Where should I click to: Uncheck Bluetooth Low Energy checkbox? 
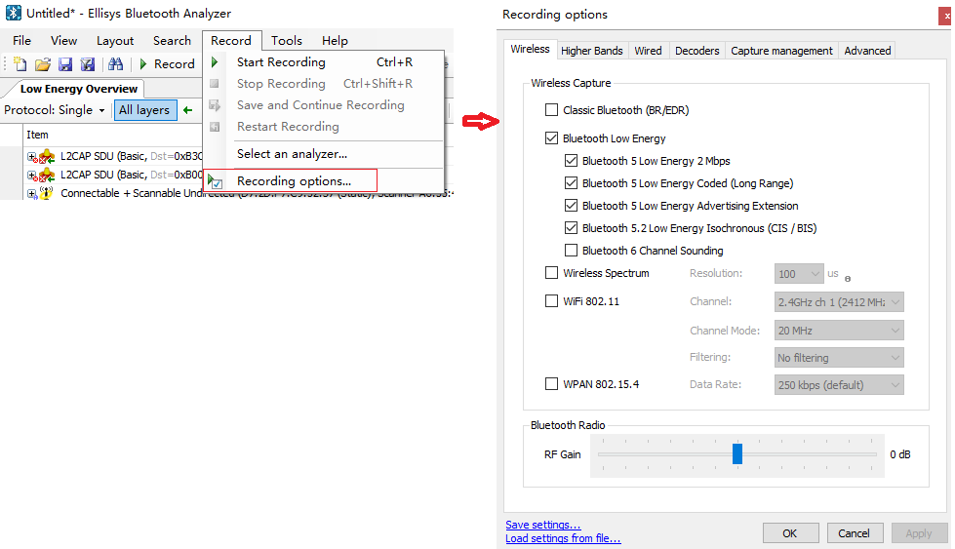pyautogui.click(x=551, y=138)
